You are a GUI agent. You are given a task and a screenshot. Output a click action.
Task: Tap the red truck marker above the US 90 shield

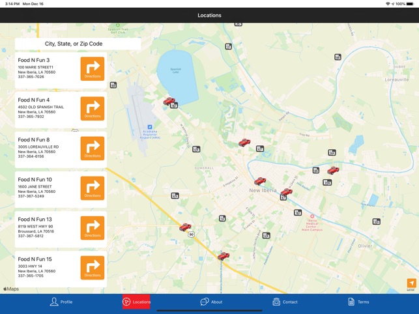pos(185,227)
